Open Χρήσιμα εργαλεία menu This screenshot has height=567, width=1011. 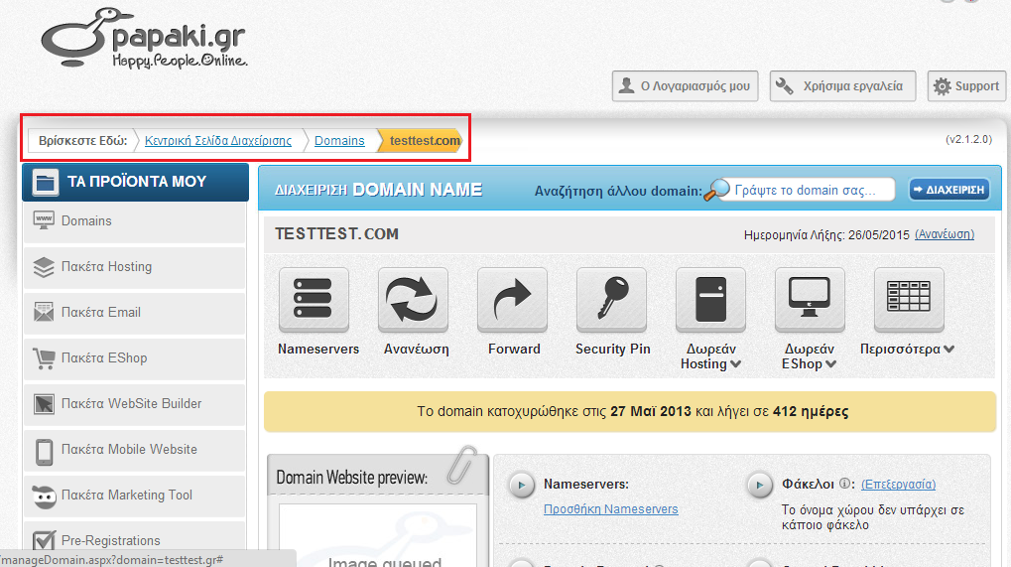[x=842, y=85]
